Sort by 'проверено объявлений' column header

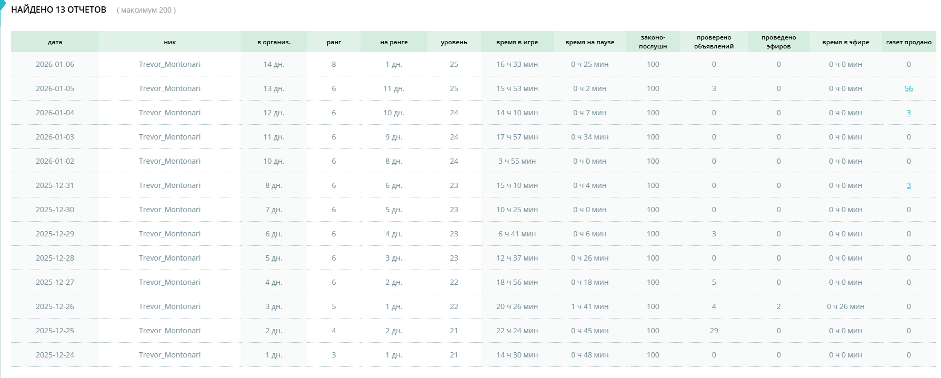[x=714, y=42]
